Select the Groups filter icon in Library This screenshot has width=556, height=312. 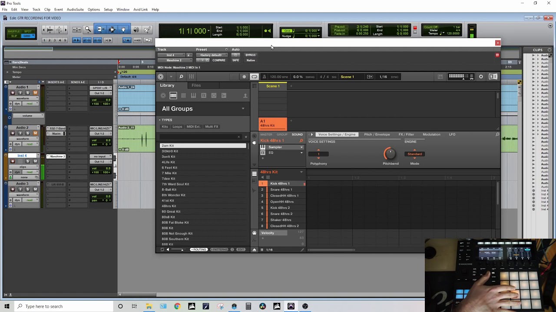coord(173,96)
